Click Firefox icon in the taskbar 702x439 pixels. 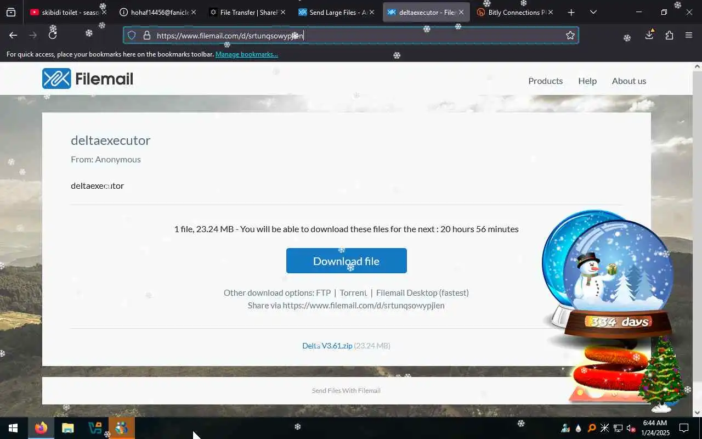[41, 428]
